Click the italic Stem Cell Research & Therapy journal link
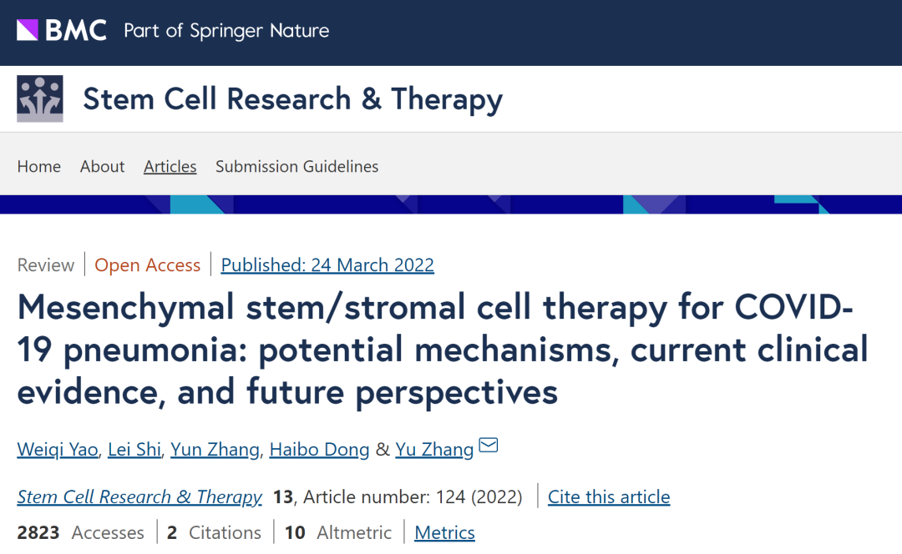This screenshot has height=554, width=902. click(139, 496)
